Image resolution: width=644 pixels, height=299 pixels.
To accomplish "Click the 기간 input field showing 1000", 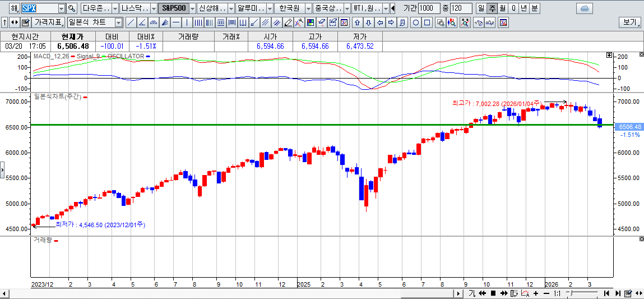I will pyautogui.click(x=429, y=8).
